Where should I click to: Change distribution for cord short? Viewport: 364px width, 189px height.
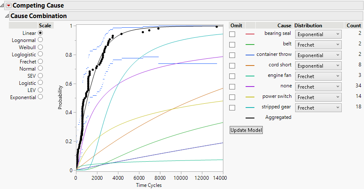tap(318, 66)
